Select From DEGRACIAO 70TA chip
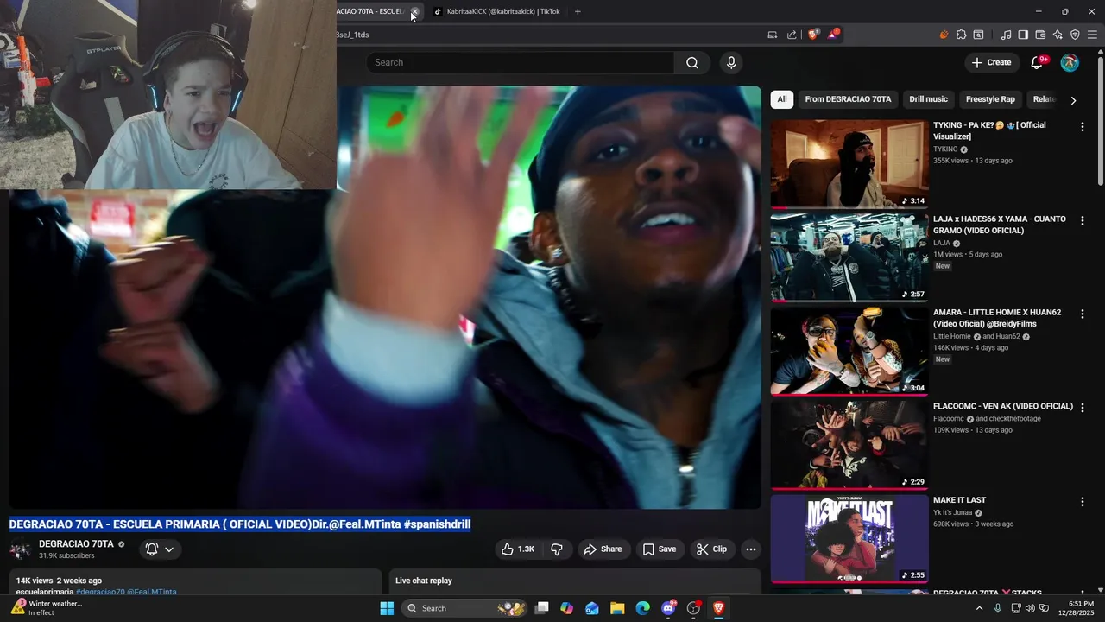 tap(848, 99)
